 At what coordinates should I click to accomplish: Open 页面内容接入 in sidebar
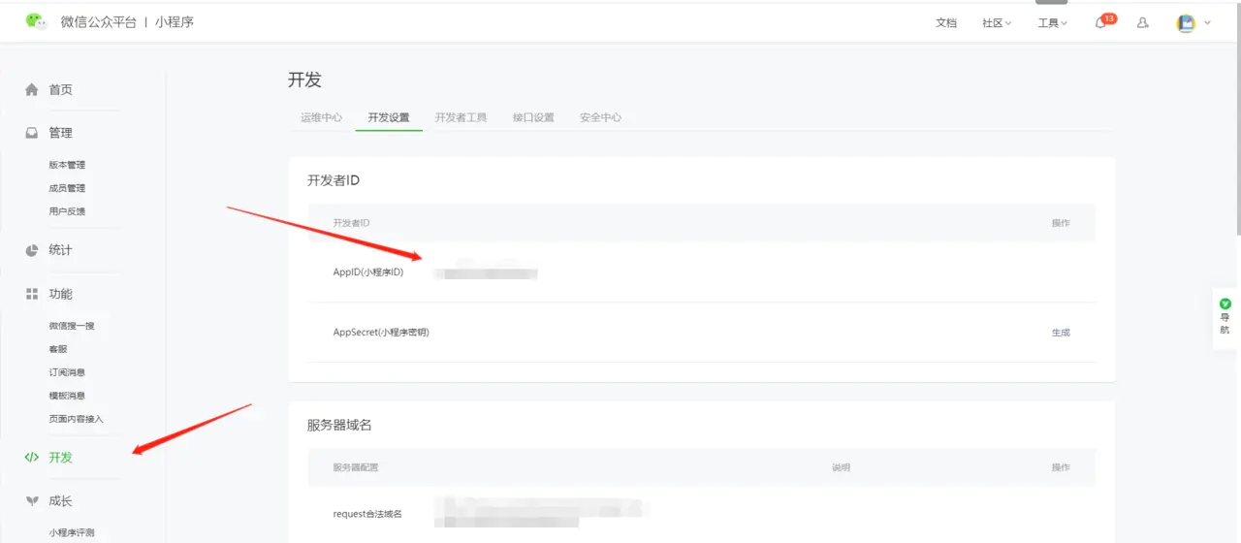[x=76, y=419]
